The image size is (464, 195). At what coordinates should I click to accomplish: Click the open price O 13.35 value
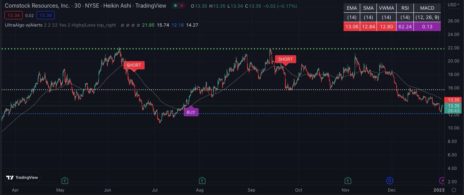point(200,6)
